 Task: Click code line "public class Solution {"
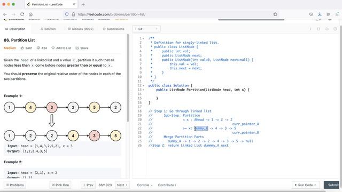point(170,85)
